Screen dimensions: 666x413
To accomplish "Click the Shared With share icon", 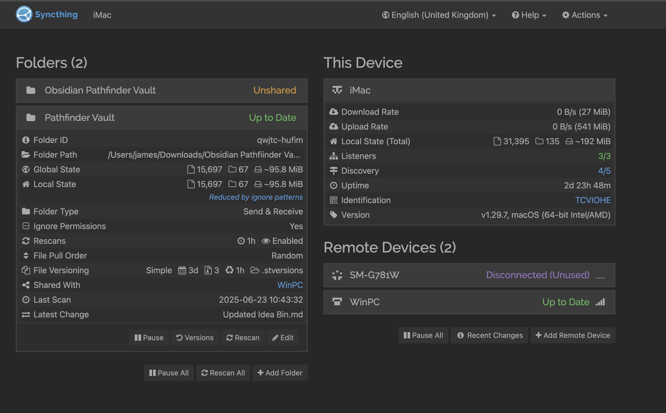I will (26, 285).
